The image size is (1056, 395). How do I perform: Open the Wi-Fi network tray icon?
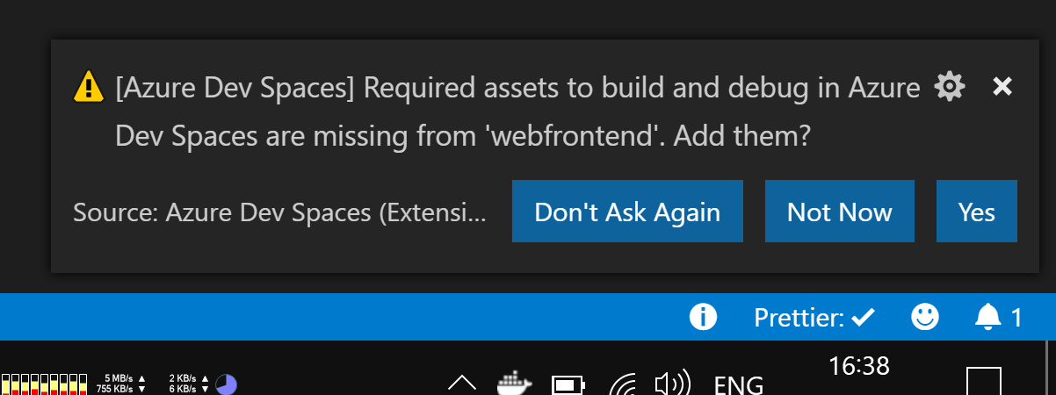(x=622, y=384)
